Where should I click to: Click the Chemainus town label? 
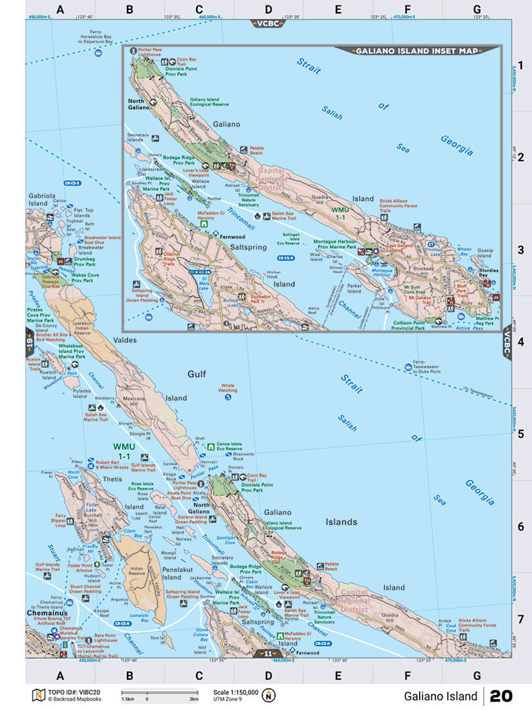(x=46, y=613)
